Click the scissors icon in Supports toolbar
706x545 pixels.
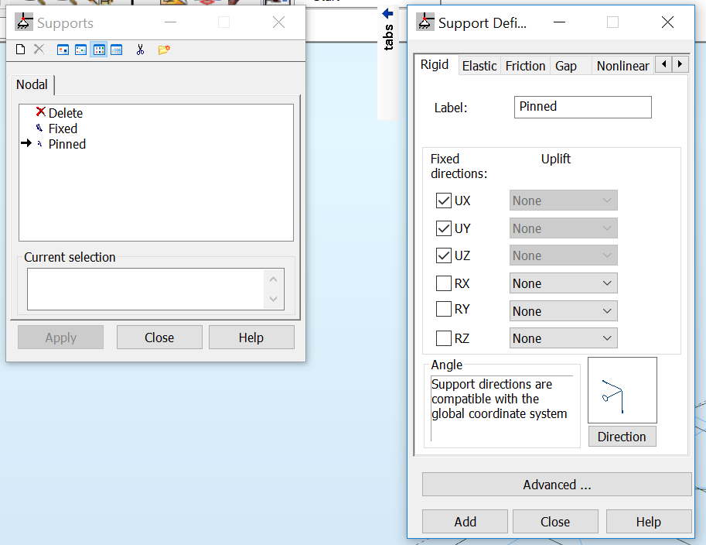(141, 50)
